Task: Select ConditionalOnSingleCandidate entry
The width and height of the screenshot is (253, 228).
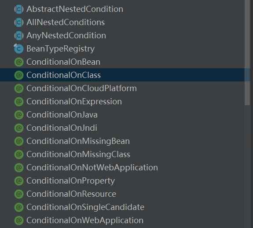Action: 85,207
